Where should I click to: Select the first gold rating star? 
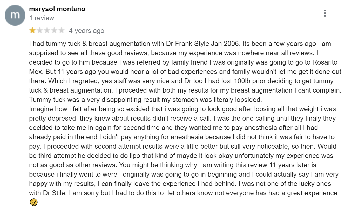(x=32, y=31)
